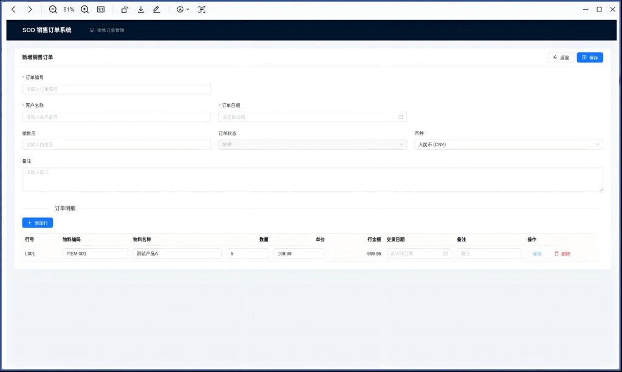This screenshot has width=622, height=372.
Task: Click the zoom out magnifier icon
Action: tap(53, 10)
